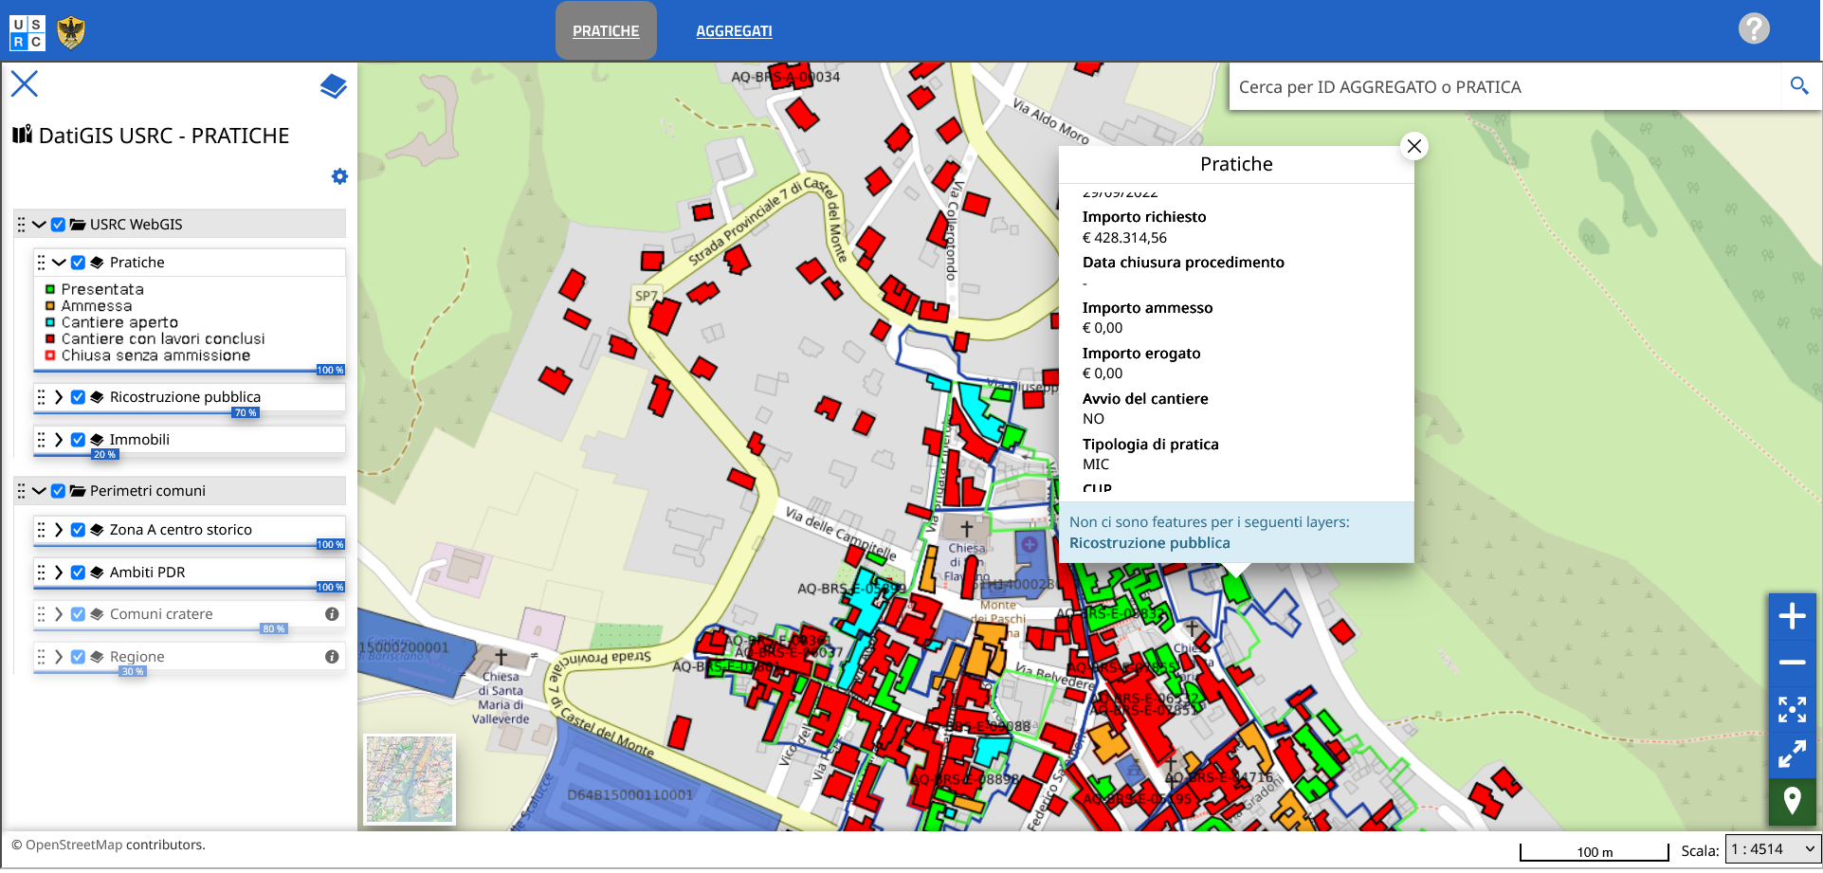Toggle USRC WebGIS group checkbox
Image resolution: width=1823 pixels, height=873 pixels.
click(58, 225)
